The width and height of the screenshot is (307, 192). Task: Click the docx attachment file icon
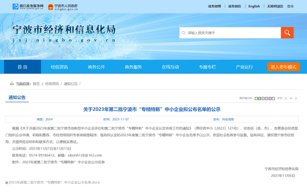6,182
